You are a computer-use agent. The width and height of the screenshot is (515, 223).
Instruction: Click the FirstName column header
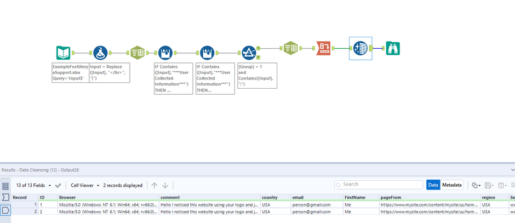361,197
